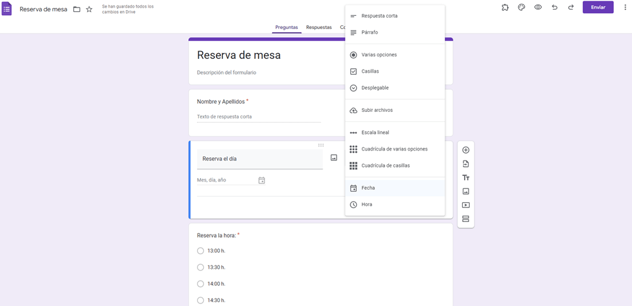Click the import questions icon
The image size is (632, 306).
[x=466, y=164]
